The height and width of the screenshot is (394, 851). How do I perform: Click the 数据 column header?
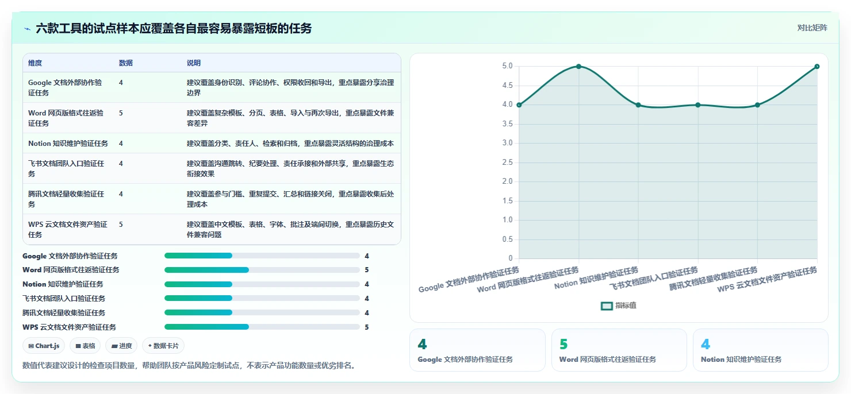pos(126,63)
